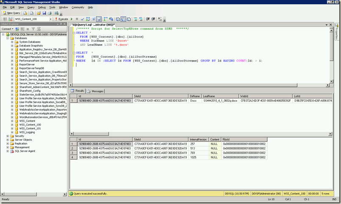Expand the Management folder
Viewport: 341px width, 204px height.
[x=8, y=147]
